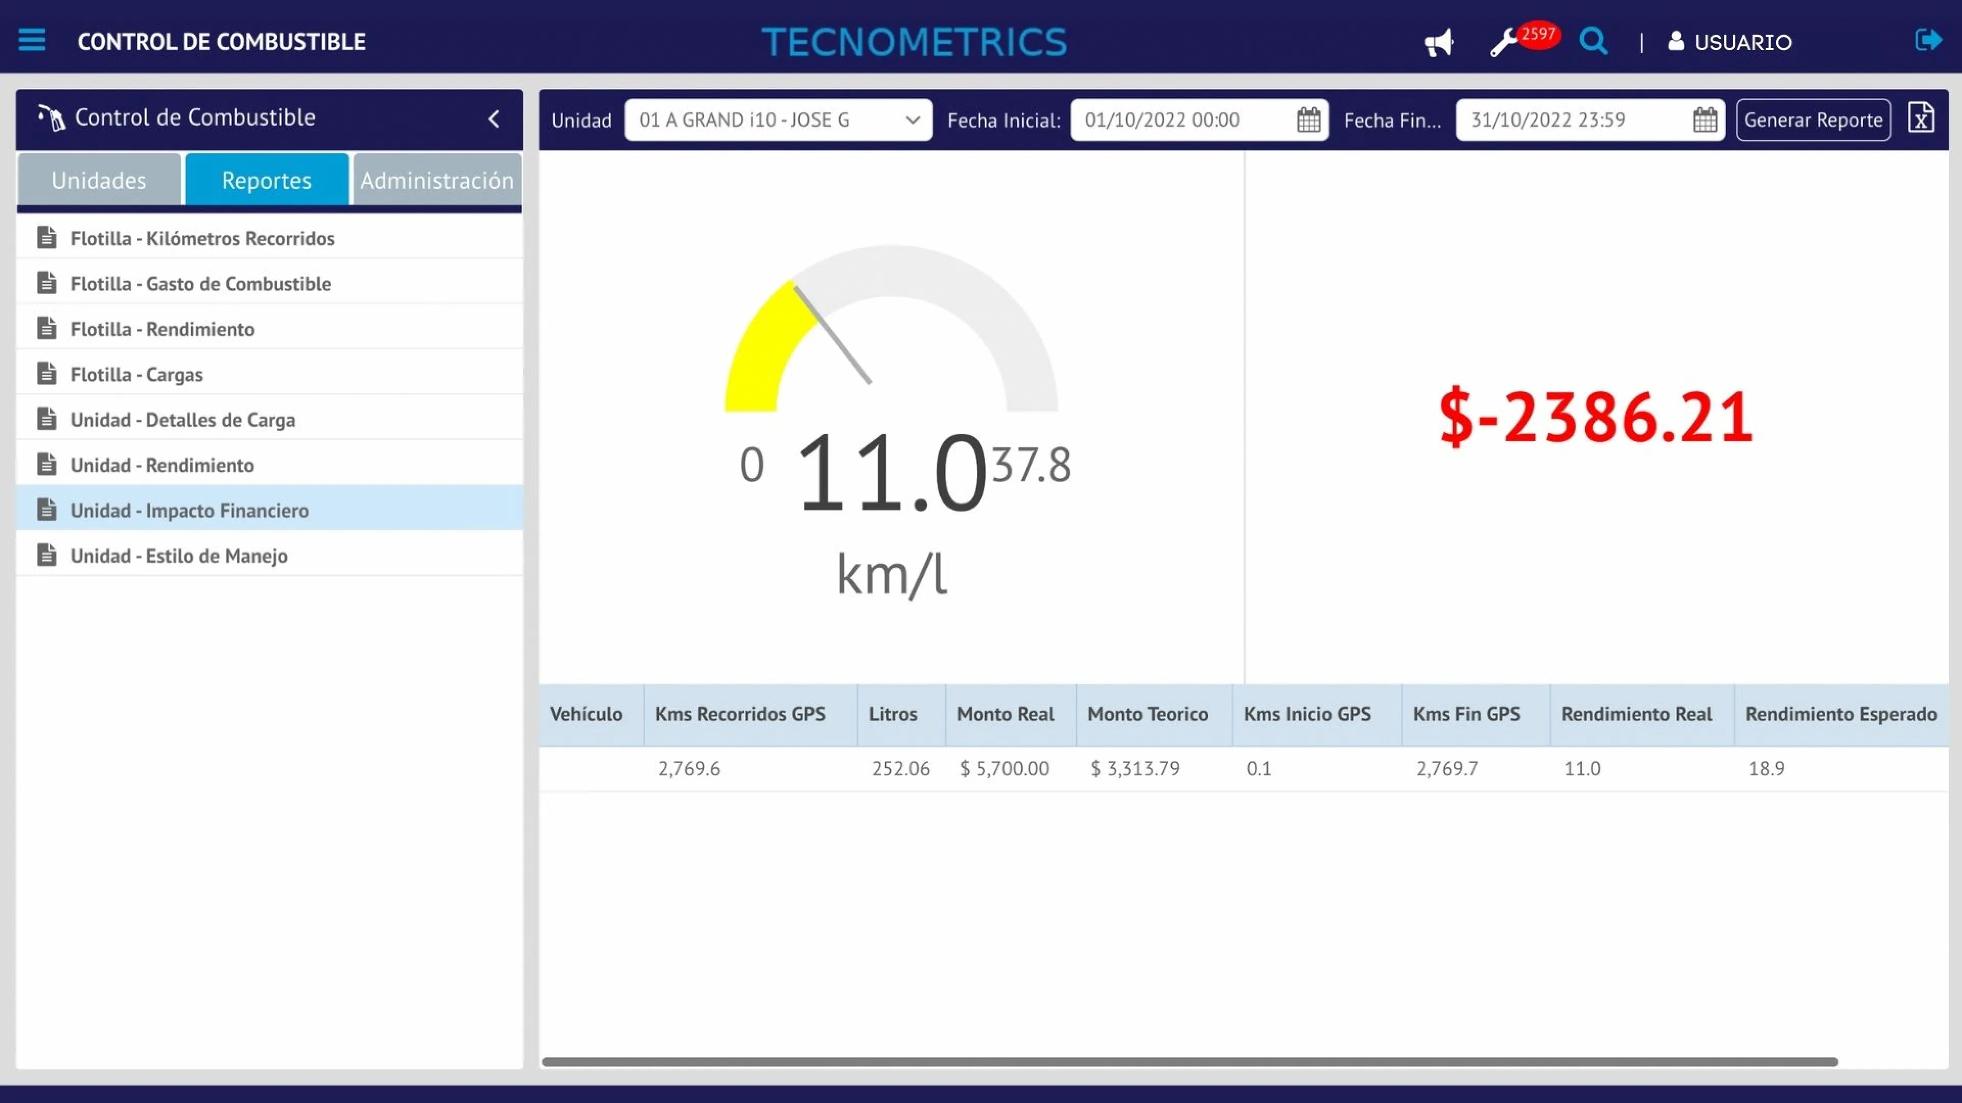Expand the Unidad - Estilo de Manejo report
This screenshot has width=1962, height=1103.
pyautogui.click(x=178, y=556)
